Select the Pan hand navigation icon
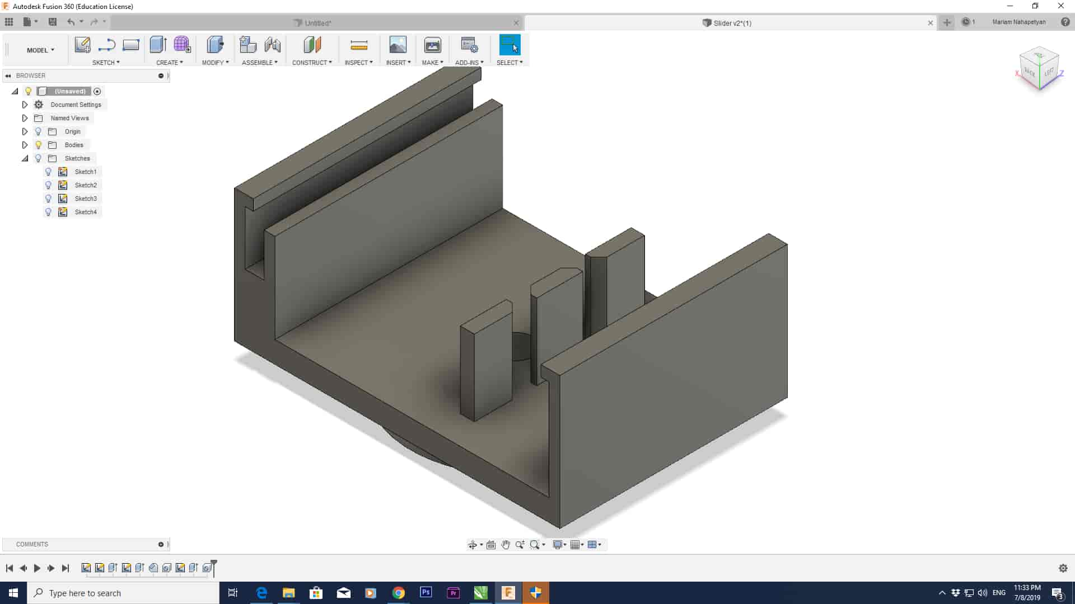This screenshot has width=1075, height=604. (x=506, y=545)
